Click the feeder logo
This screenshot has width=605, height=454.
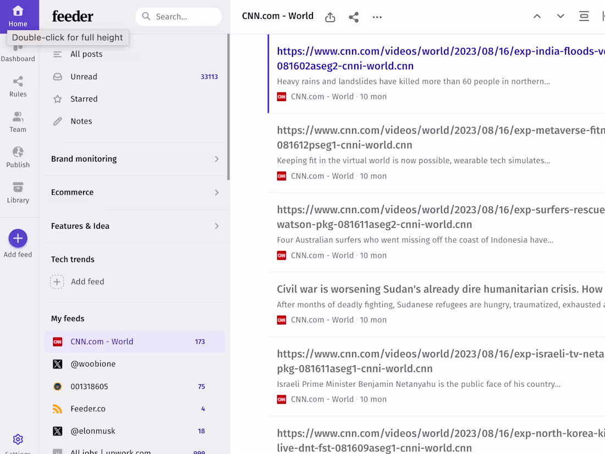pyautogui.click(x=73, y=16)
